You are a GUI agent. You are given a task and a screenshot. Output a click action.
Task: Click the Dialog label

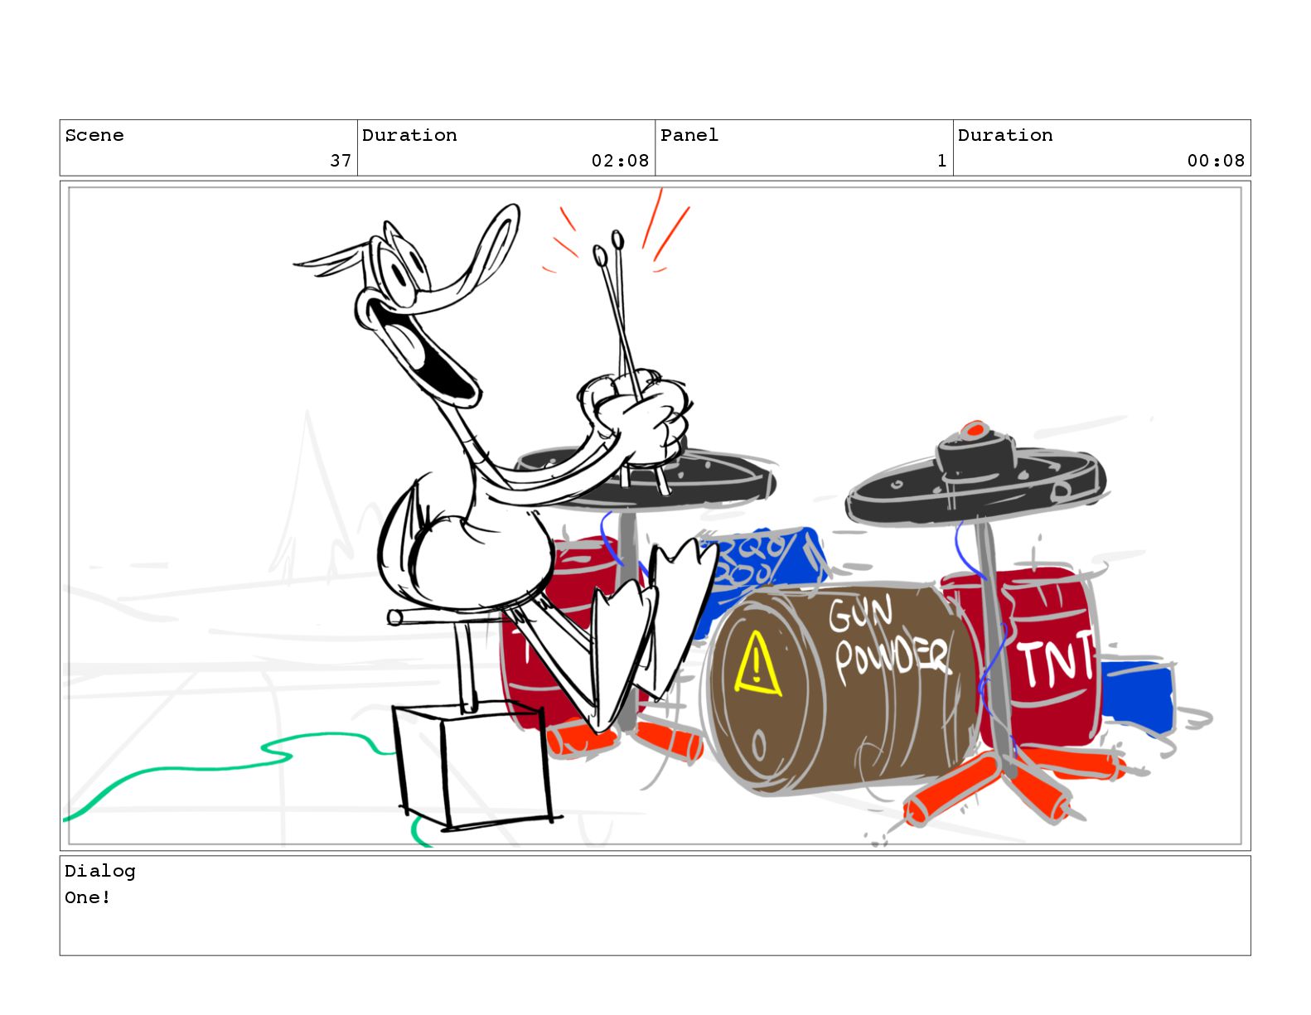[100, 871]
